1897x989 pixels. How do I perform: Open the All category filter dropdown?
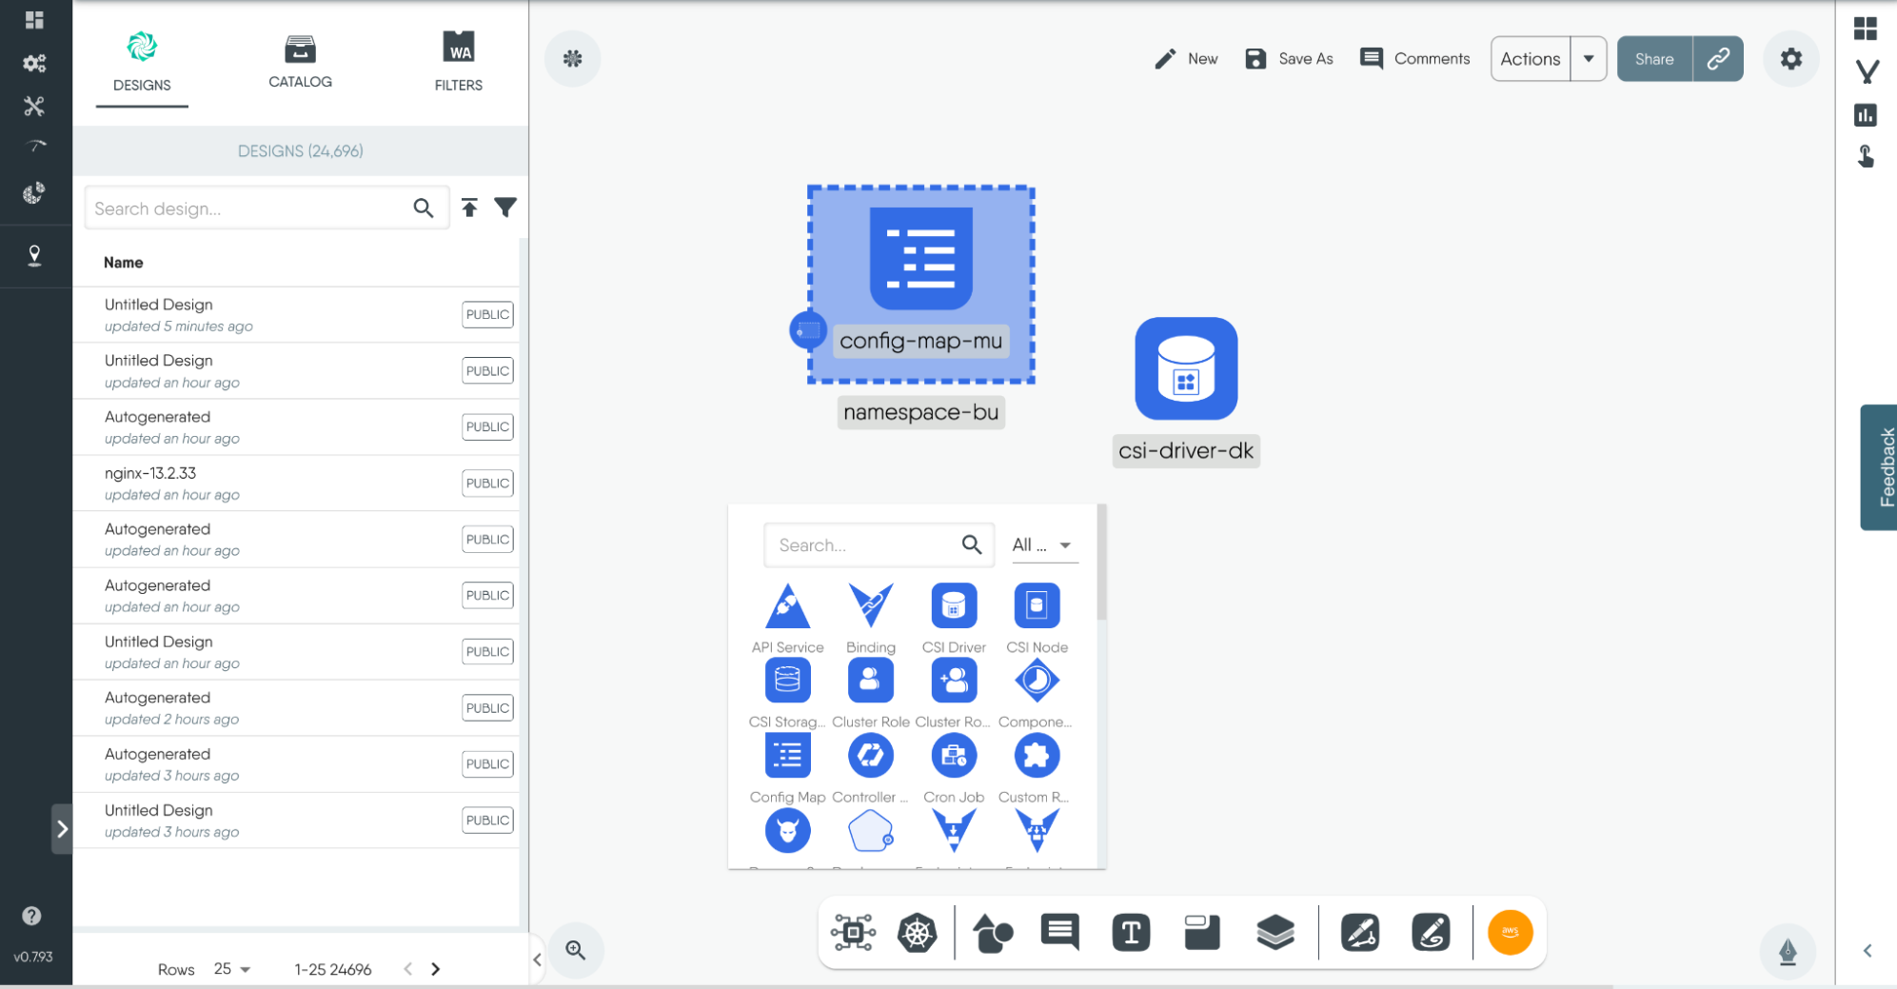pyautogui.click(x=1043, y=545)
